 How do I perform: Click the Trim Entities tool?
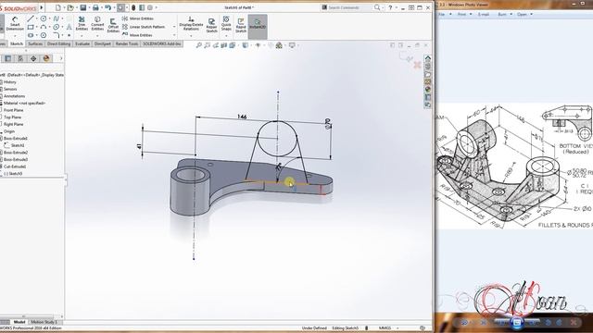pos(82,23)
